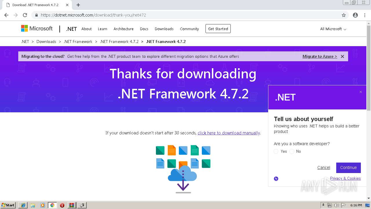Close the .NET survey popup
Image resolution: width=371 pixels, height=209 pixels.
(x=361, y=92)
